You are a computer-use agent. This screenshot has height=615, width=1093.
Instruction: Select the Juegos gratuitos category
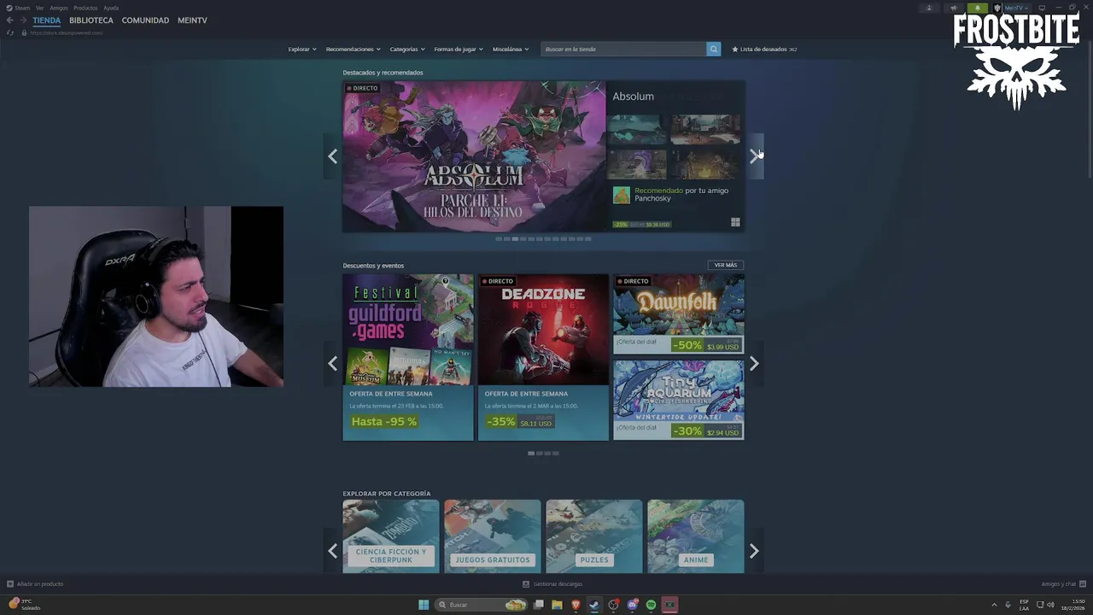(493, 536)
